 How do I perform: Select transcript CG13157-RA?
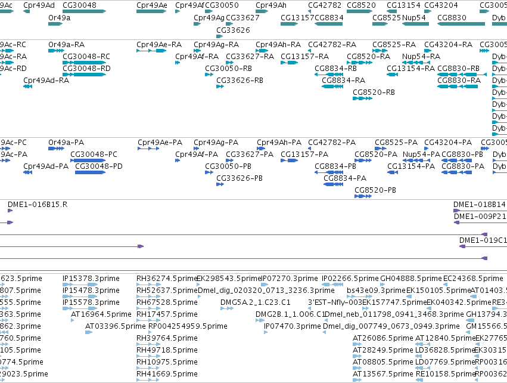tap(304, 56)
